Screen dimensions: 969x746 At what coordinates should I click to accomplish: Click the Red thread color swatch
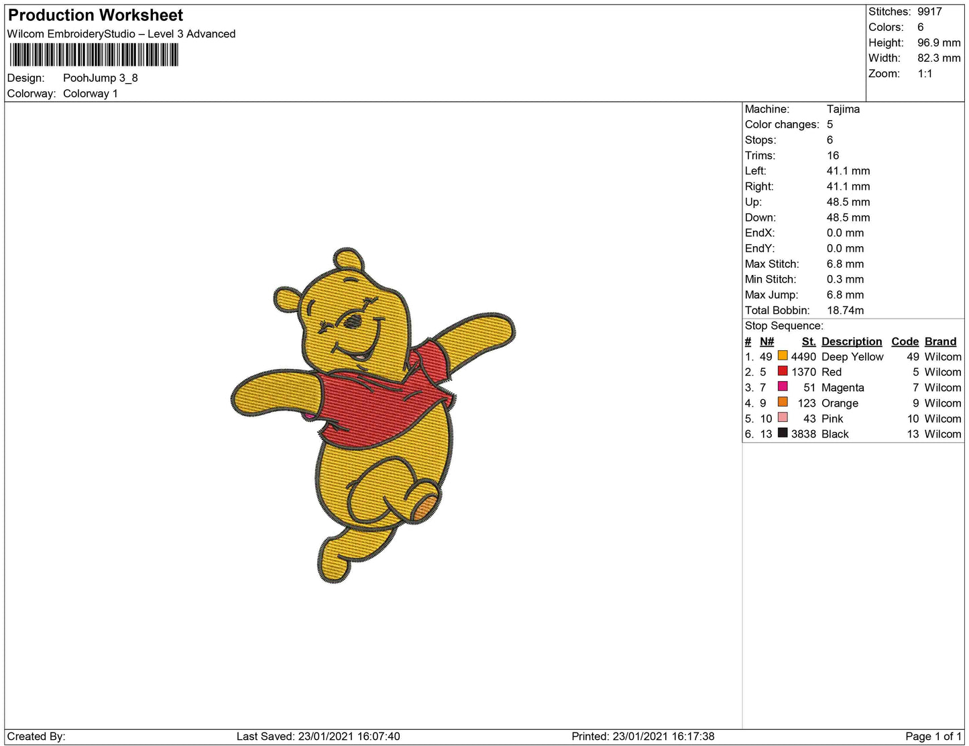(783, 371)
